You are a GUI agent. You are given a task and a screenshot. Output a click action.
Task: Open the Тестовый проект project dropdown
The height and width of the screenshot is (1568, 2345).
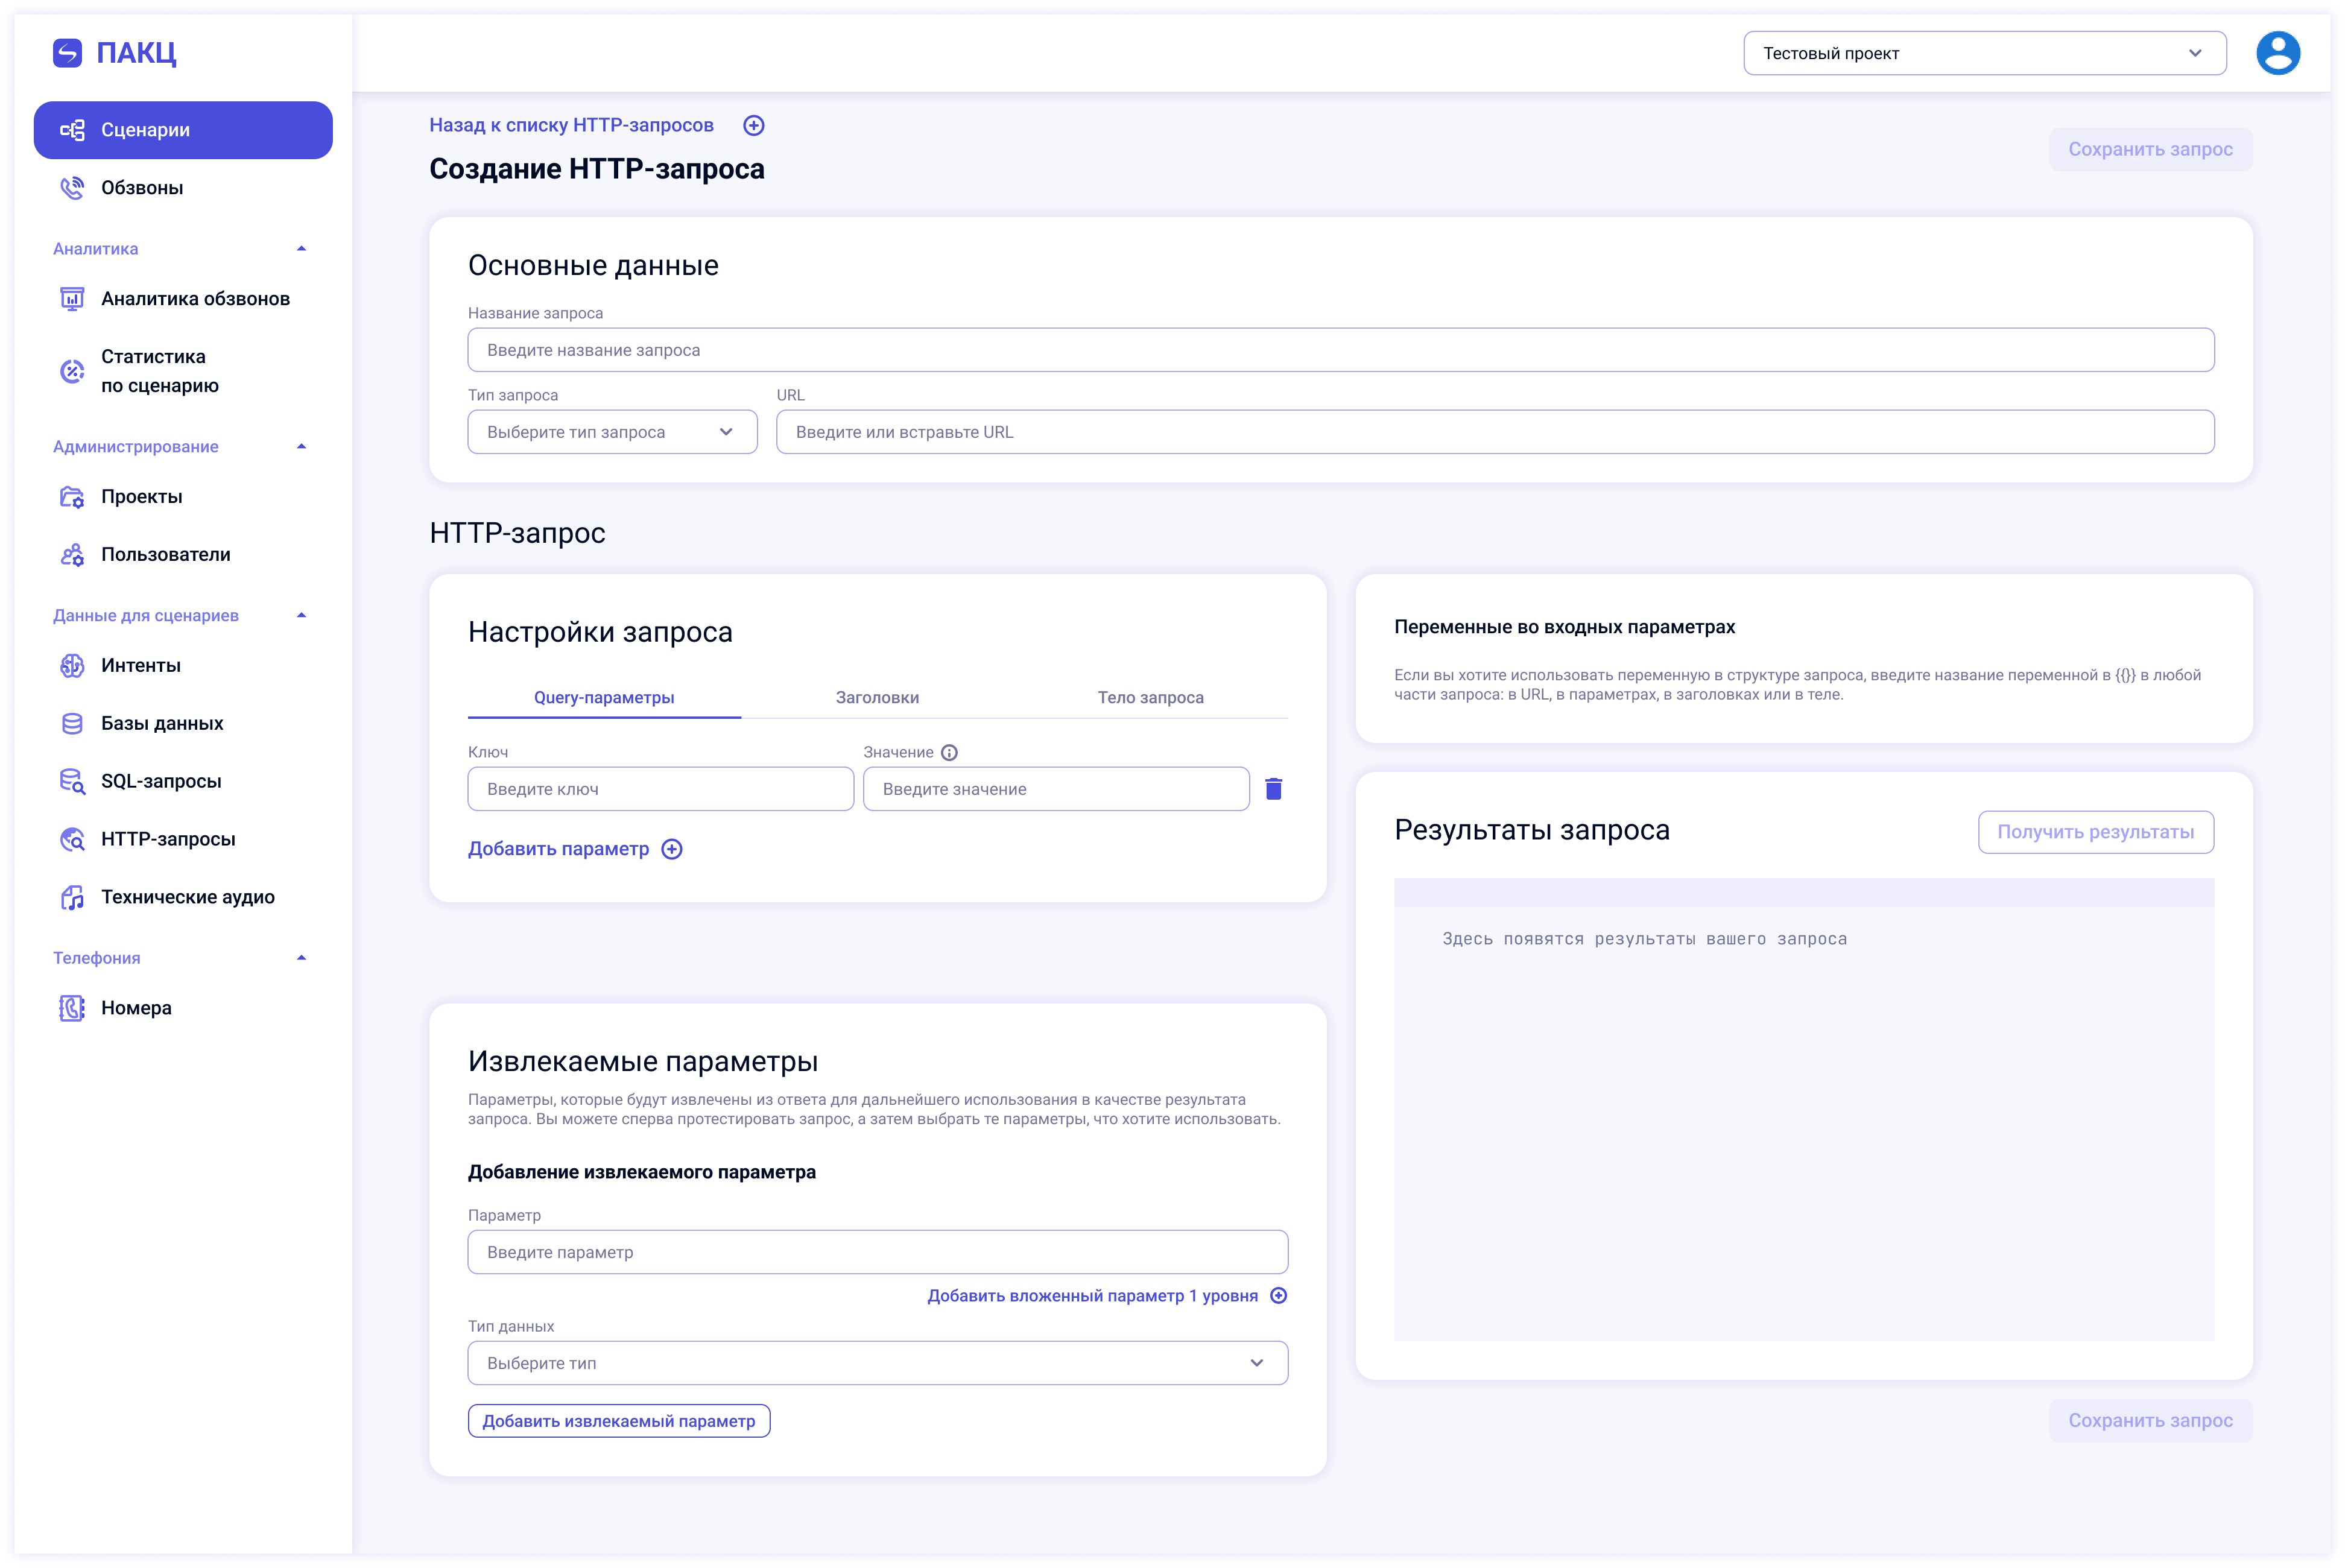click(1984, 53)
